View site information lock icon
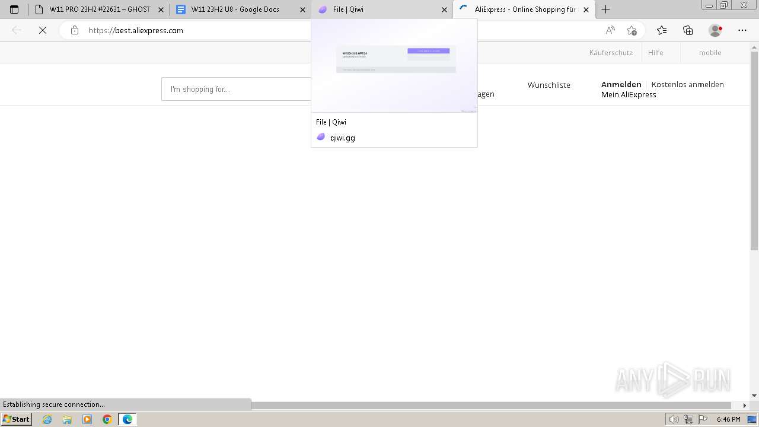This screenshot has width=759, height=427. click(x=74, y=30)
